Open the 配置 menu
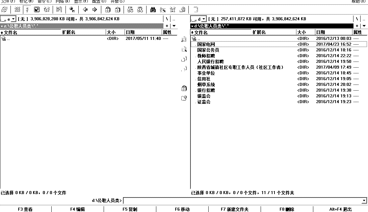 point(99,1)
